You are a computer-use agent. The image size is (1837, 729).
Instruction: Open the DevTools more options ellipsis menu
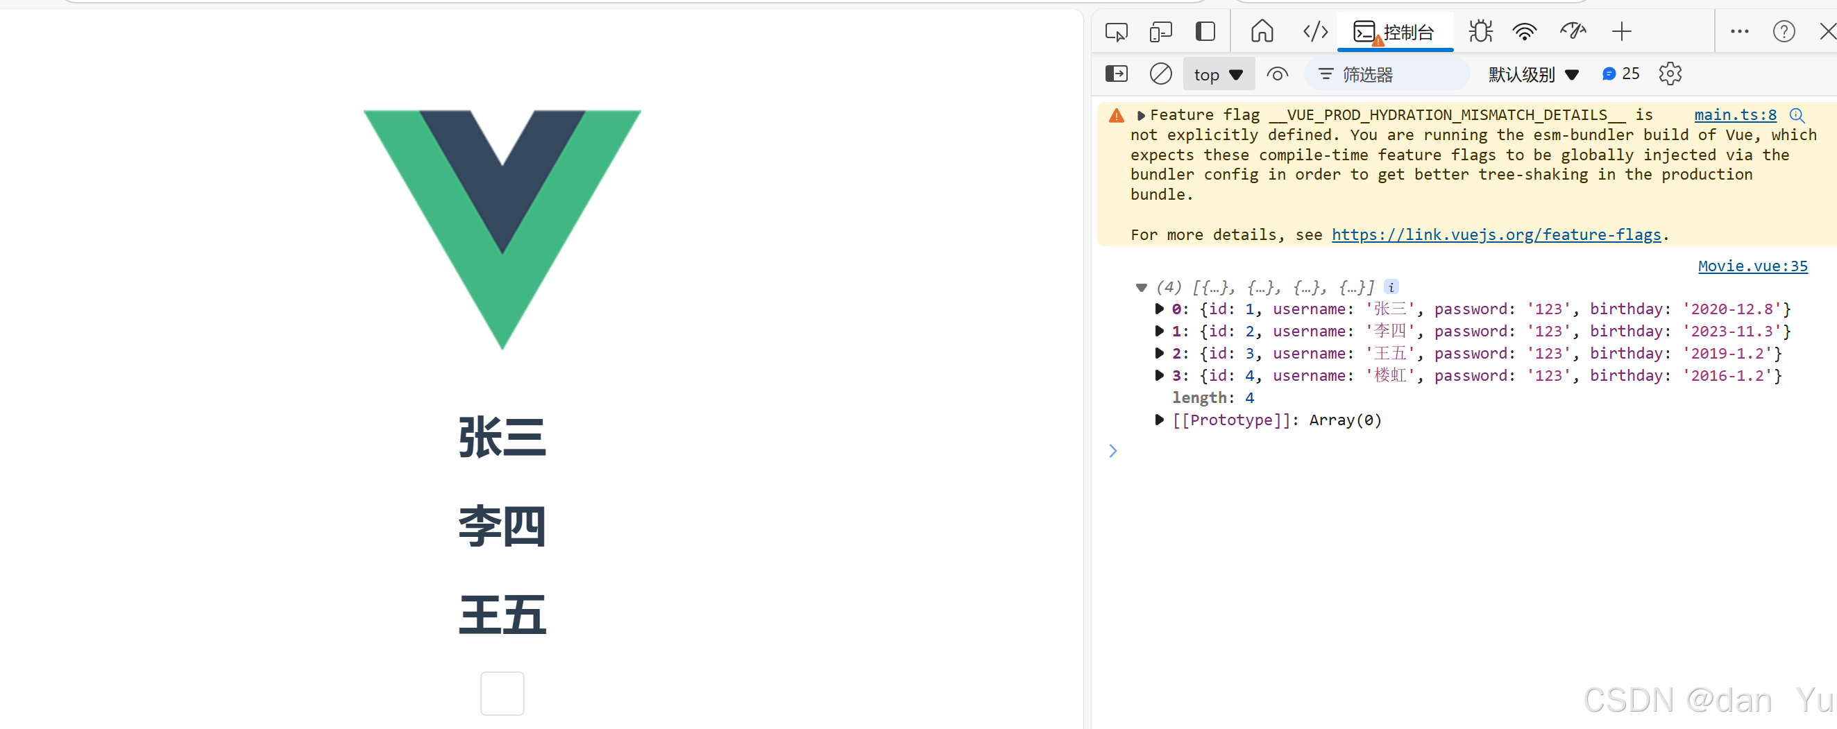pos(1739,31)
